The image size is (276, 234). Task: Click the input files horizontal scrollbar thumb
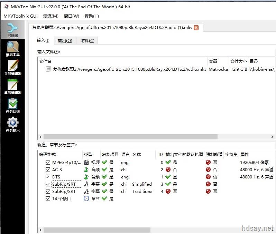click(x=130, y=137)
